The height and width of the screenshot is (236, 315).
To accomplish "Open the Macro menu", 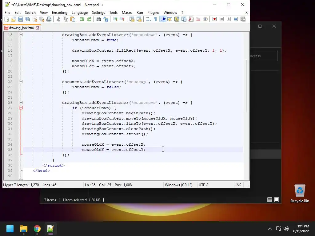I will tap(127, 12).
